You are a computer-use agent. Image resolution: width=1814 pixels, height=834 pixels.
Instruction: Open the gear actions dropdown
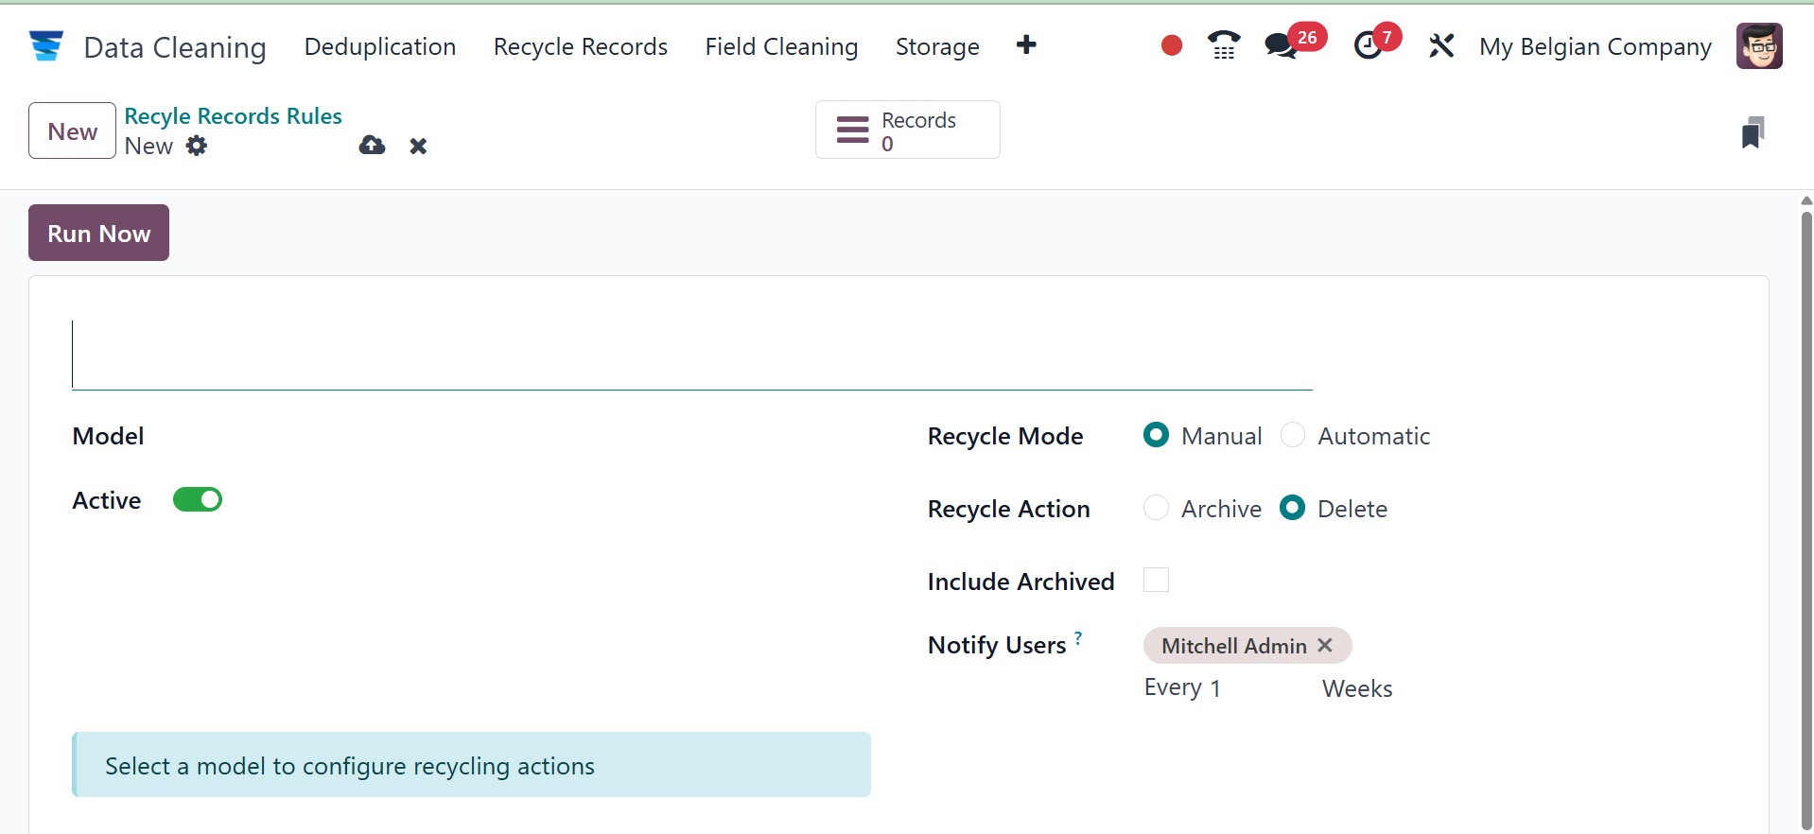197,146
